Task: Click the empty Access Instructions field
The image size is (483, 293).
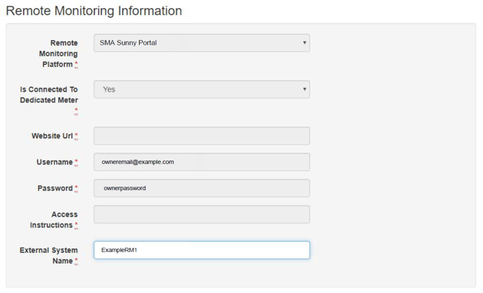Action: click(x=202, y=215)
